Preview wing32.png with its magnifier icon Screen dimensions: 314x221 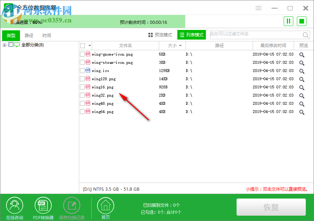click(x=302, y=96)
